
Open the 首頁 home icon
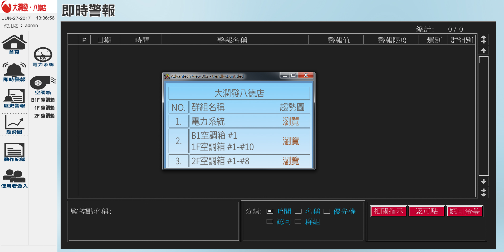tap(14, 44)
